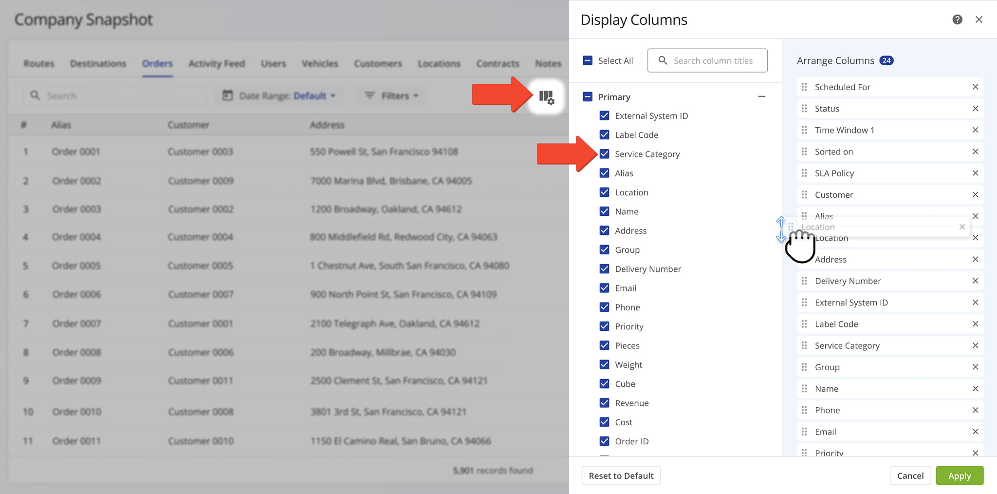Select the Orders tab
Screen dimensions: 997x494
(157, 63)
